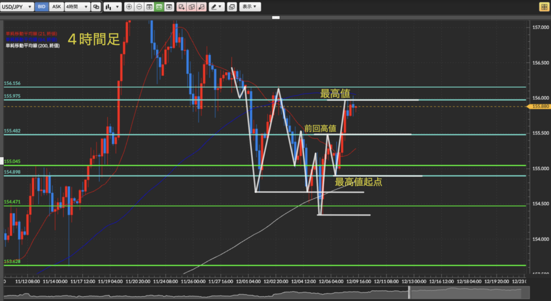Click the middle pink indicator edit icon
Image resolution: width=551 pixels, height=301 pixels.
click(192, 7)
